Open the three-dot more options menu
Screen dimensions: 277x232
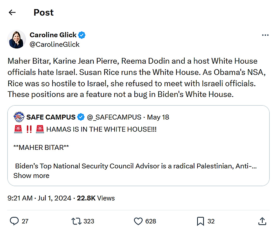[265, 35]
